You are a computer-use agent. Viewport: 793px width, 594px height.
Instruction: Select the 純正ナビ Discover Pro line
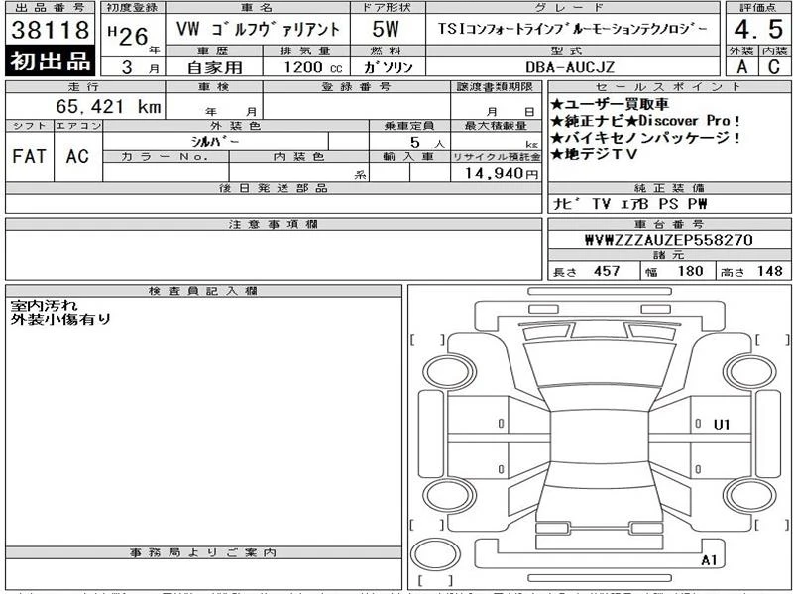[x=645, y=121]
